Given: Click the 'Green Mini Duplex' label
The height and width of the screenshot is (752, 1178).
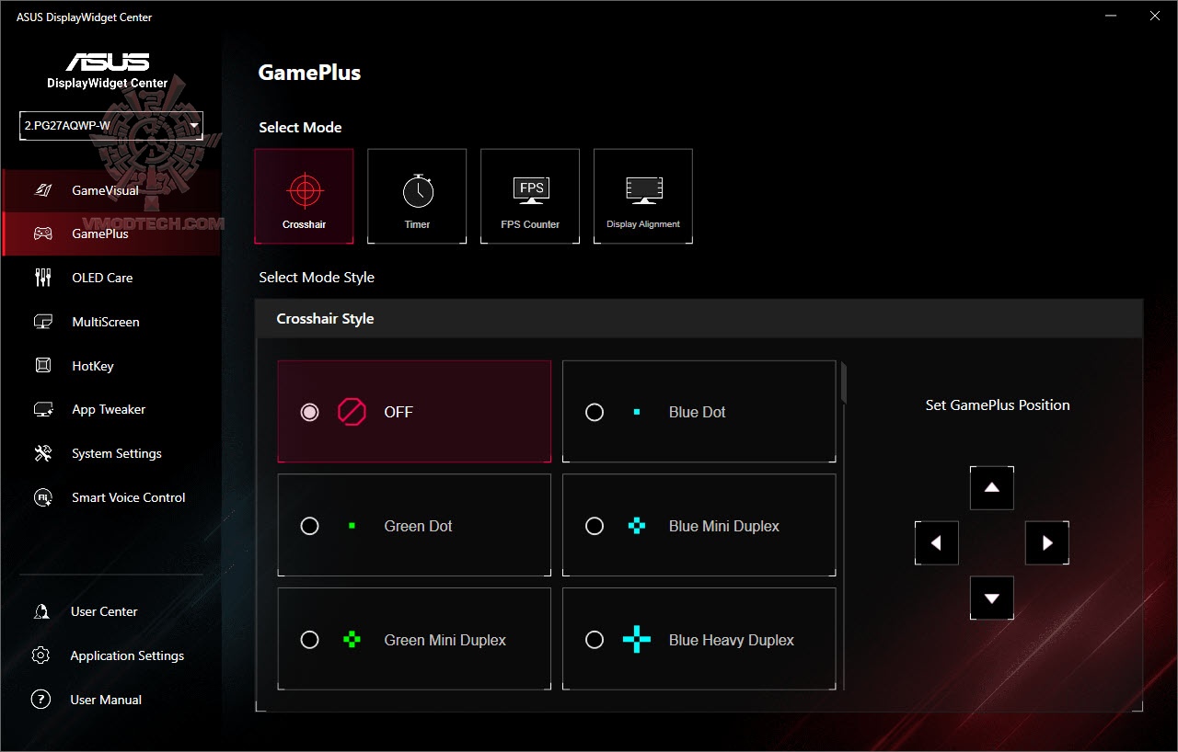Looking at the screenshot, I should [445, 640].
